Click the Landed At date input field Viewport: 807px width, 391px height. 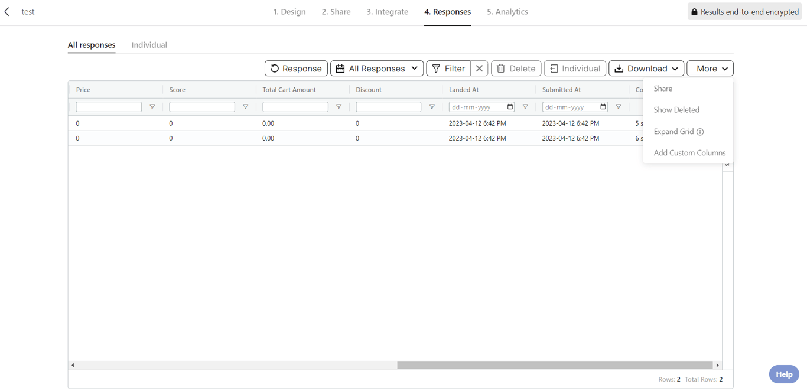[x=481, y=107]
